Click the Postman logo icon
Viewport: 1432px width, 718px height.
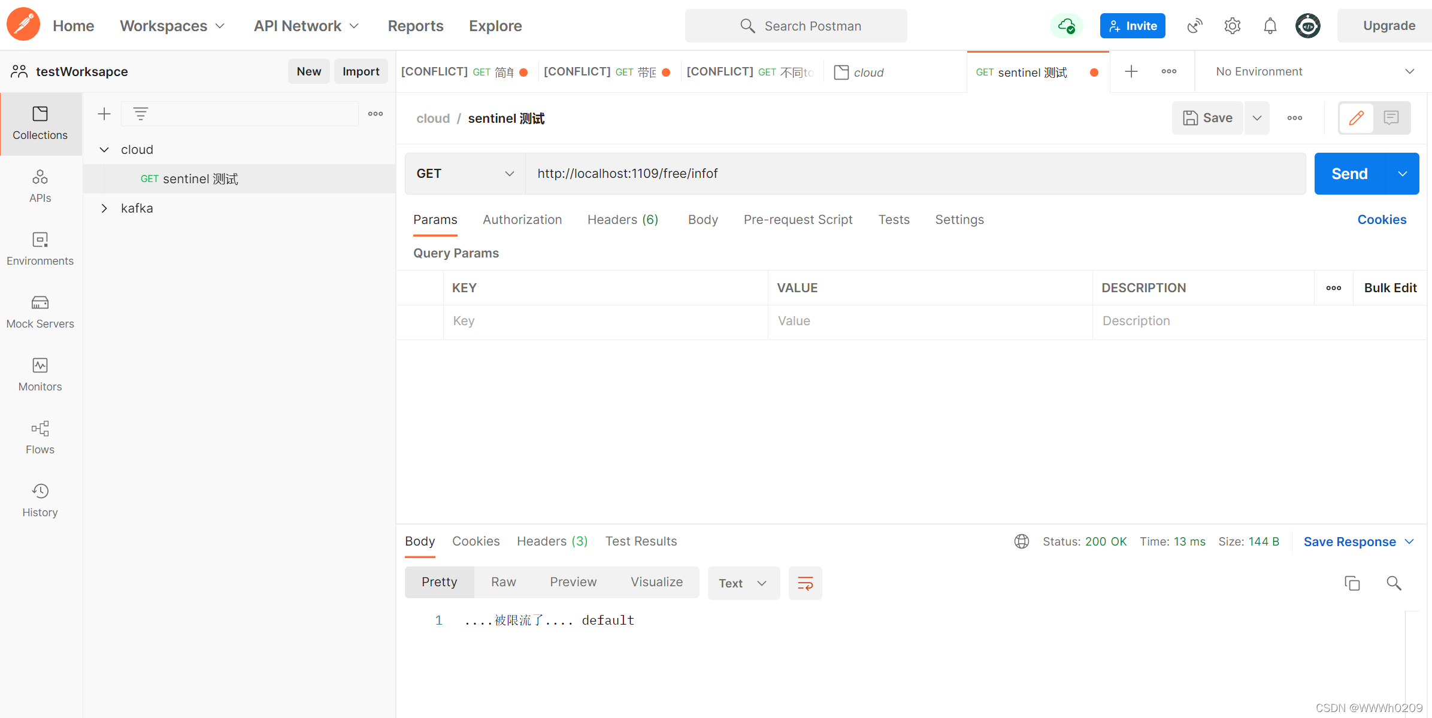click(x=23, y=25)
